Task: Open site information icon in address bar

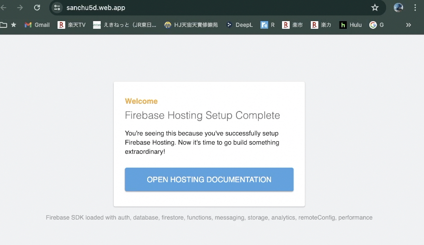Action: [x=58, y=8]
